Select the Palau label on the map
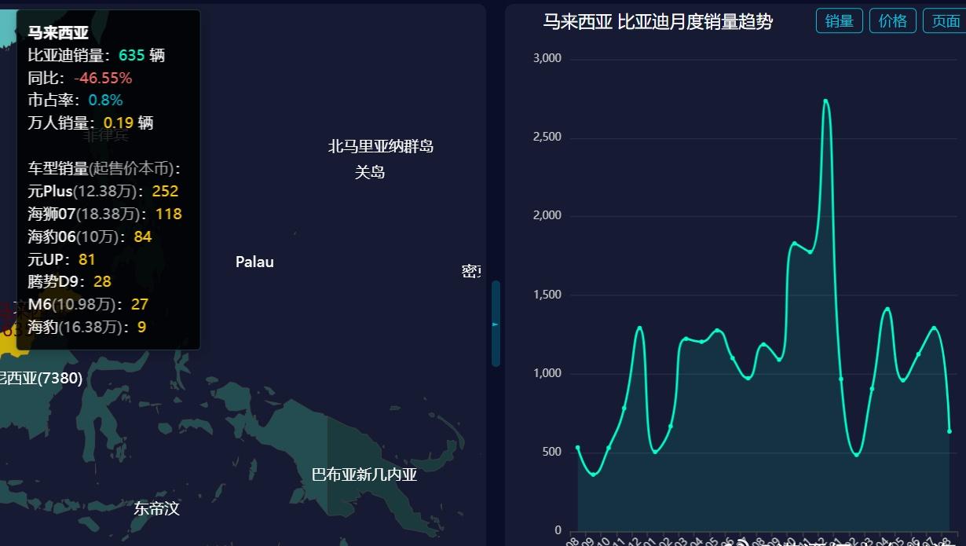The image size is (966, 546). [254, 262]
